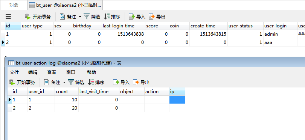This screenshot has width=305, height=140.
Task: Select row 1 indicator in action log table
Action: point(10,100)
